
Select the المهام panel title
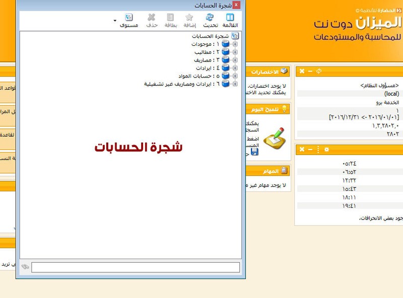(x=271, y=171)
